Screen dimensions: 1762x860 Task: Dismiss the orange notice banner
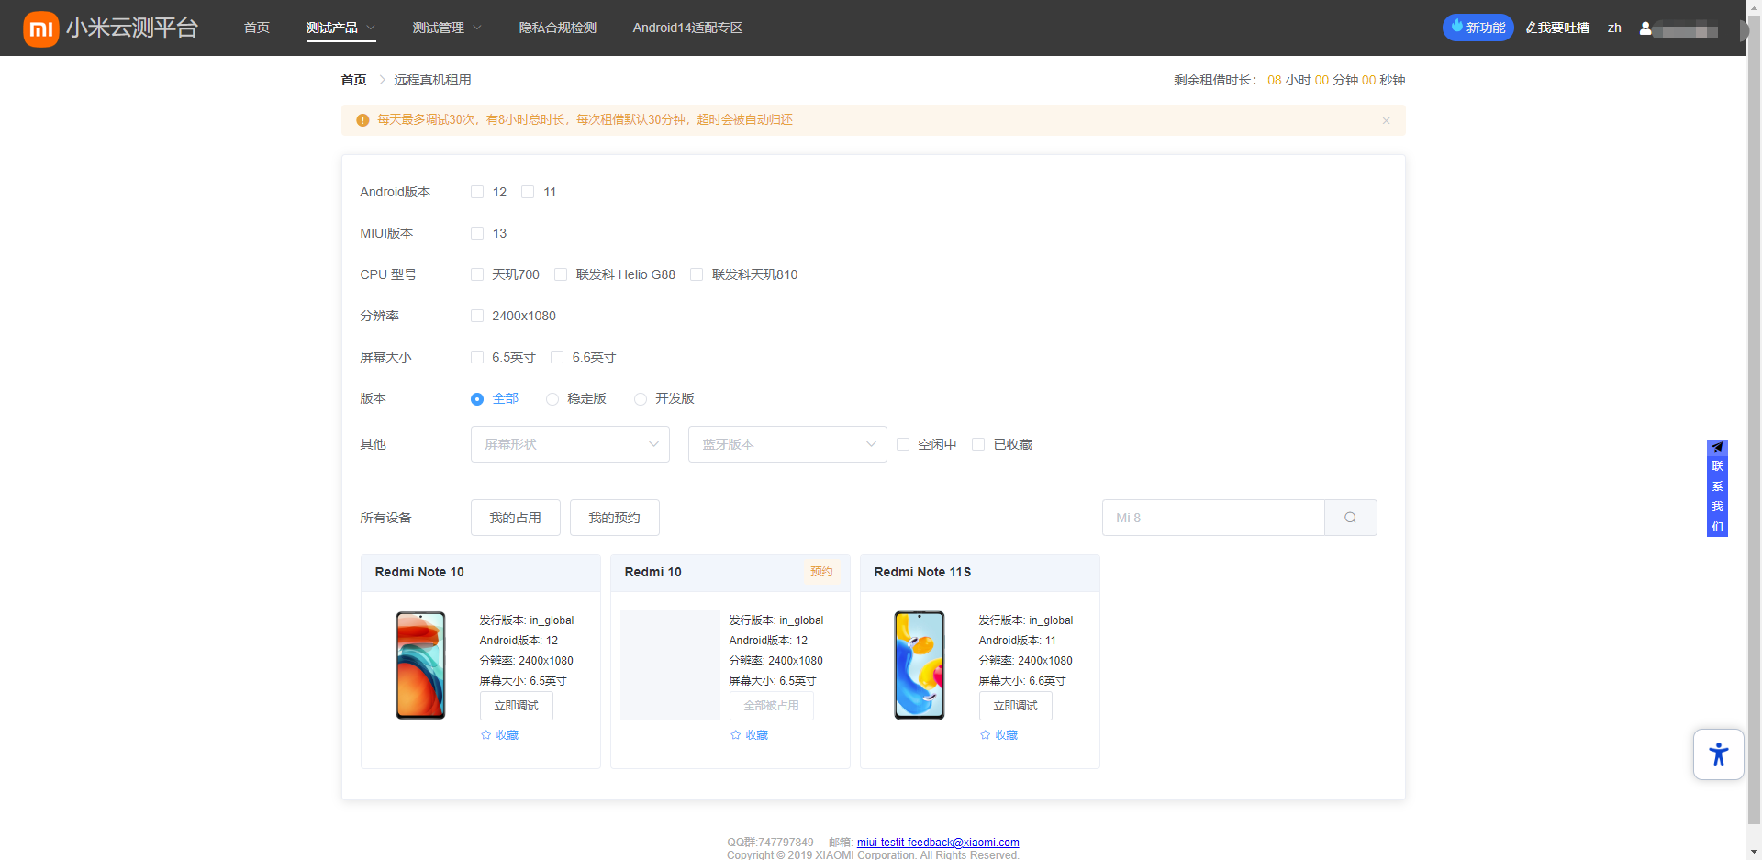[x=1386, y=120]
